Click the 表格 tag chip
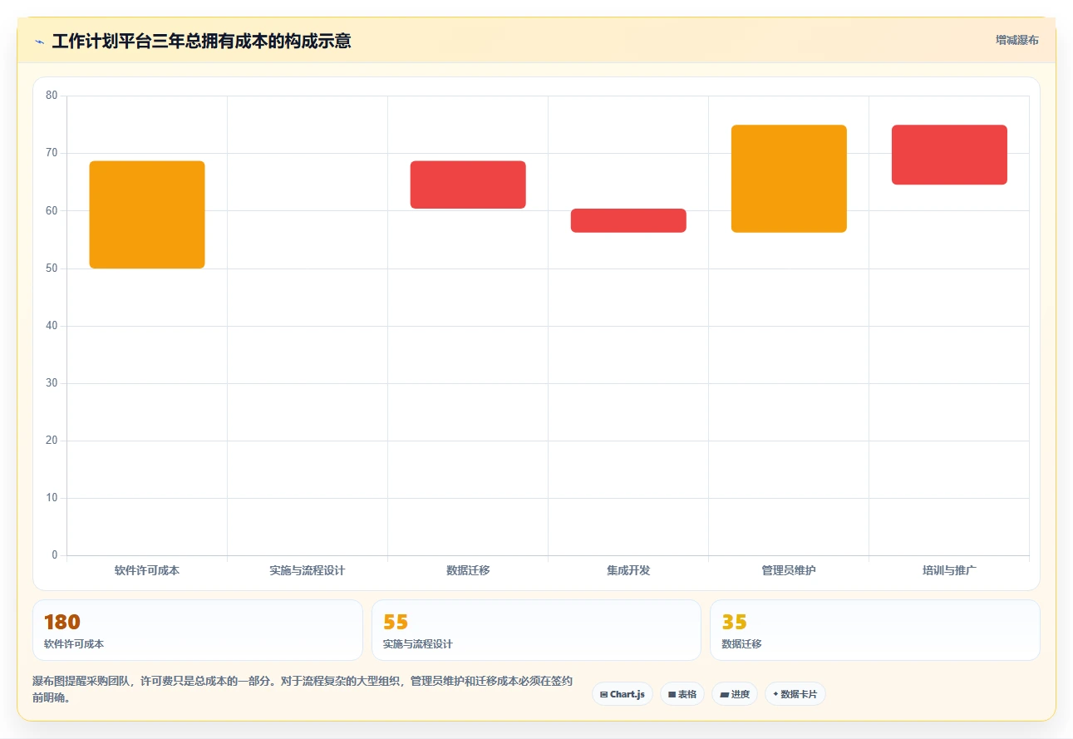The width and height of the screenshot is (1073, 739). point(682,694)
